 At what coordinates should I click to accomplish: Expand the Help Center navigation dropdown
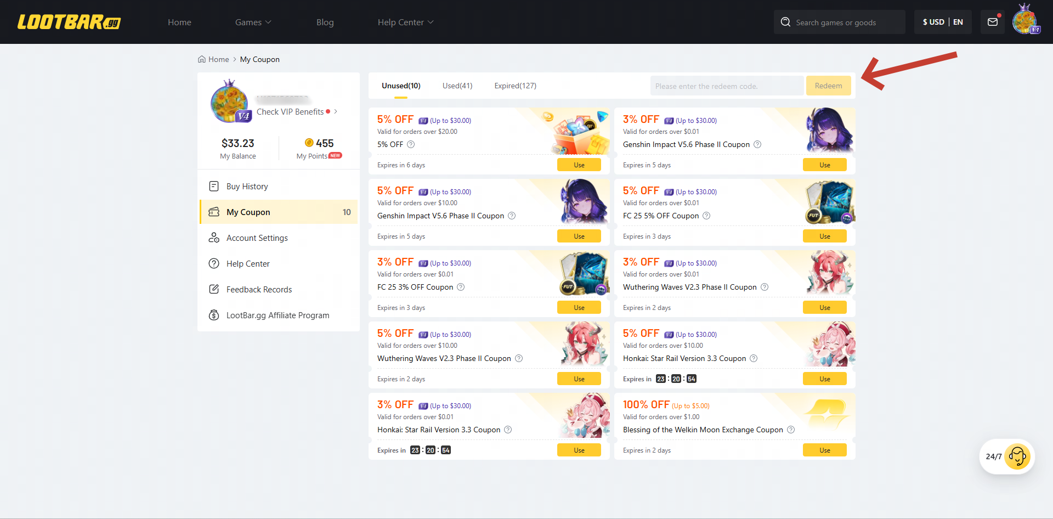pos(405,22)
